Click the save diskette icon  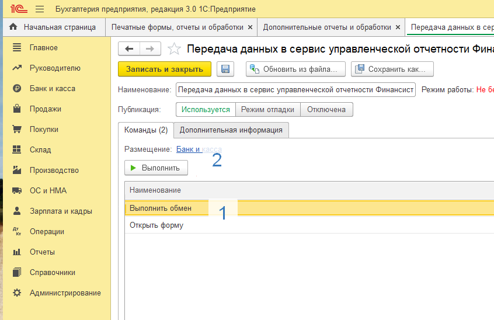[x=225, y=69]
